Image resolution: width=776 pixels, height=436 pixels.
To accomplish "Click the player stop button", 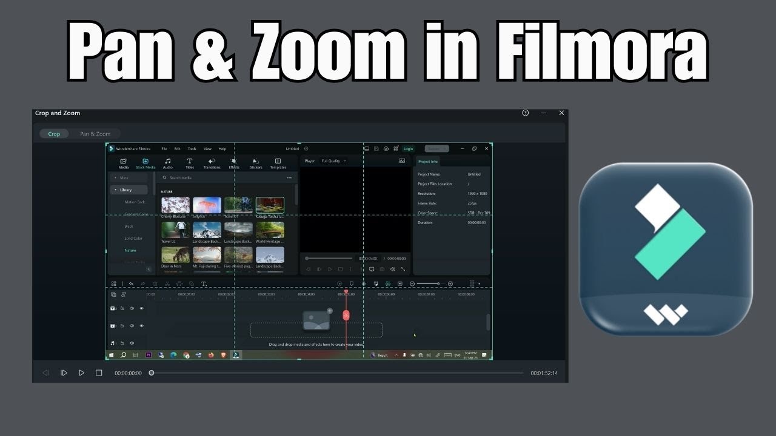I will coord(341,269).
